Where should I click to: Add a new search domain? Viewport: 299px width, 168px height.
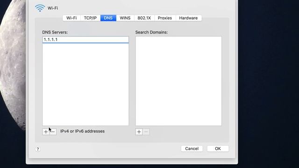coord(139,132)
